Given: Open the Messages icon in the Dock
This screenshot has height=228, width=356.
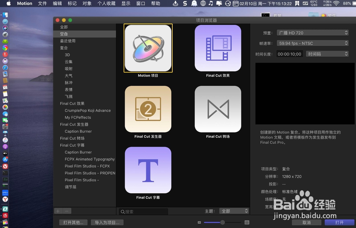Looking at the screenshot, I should [5, 114].
